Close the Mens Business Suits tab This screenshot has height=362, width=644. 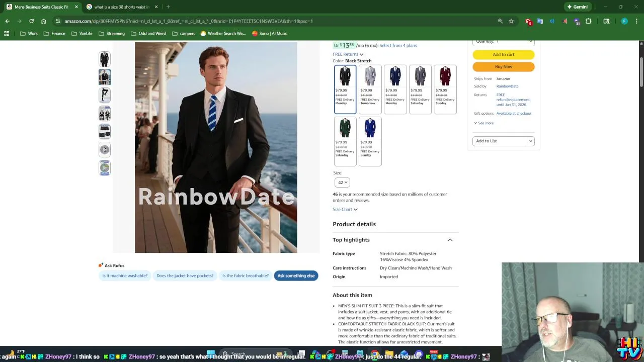(76, 7)
